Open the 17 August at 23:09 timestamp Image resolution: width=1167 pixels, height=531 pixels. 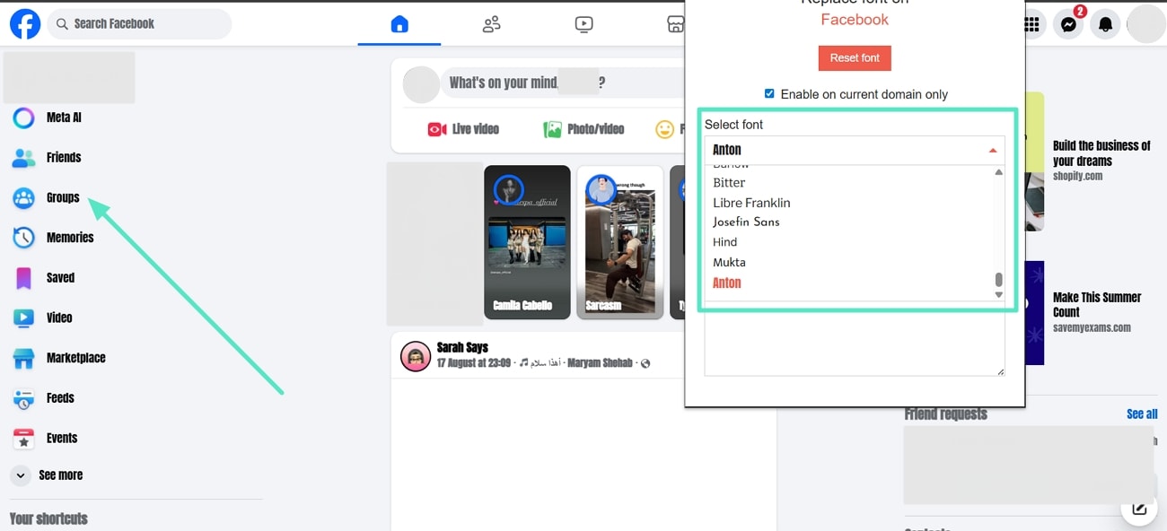point(474,363)
